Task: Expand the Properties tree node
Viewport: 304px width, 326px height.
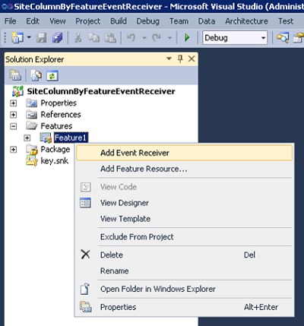Action: (x=13, y=103)
